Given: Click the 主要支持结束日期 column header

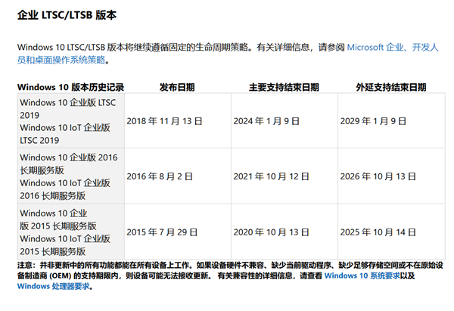Looking at the screenshot, I should pyautogui.click(x=284, y=86).
